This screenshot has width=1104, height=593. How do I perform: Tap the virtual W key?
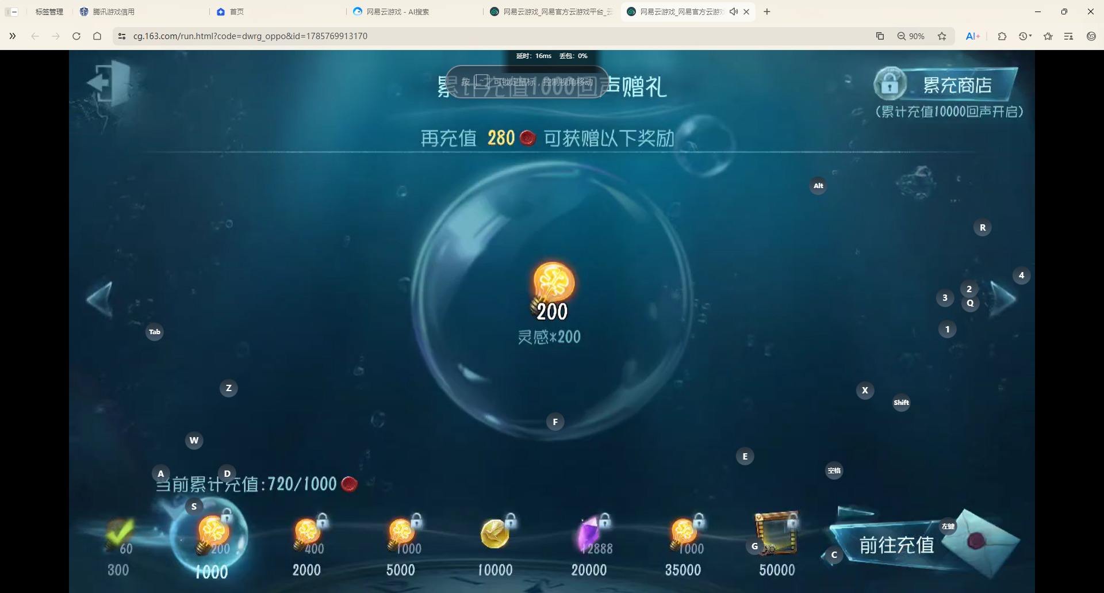pos(194,441)
